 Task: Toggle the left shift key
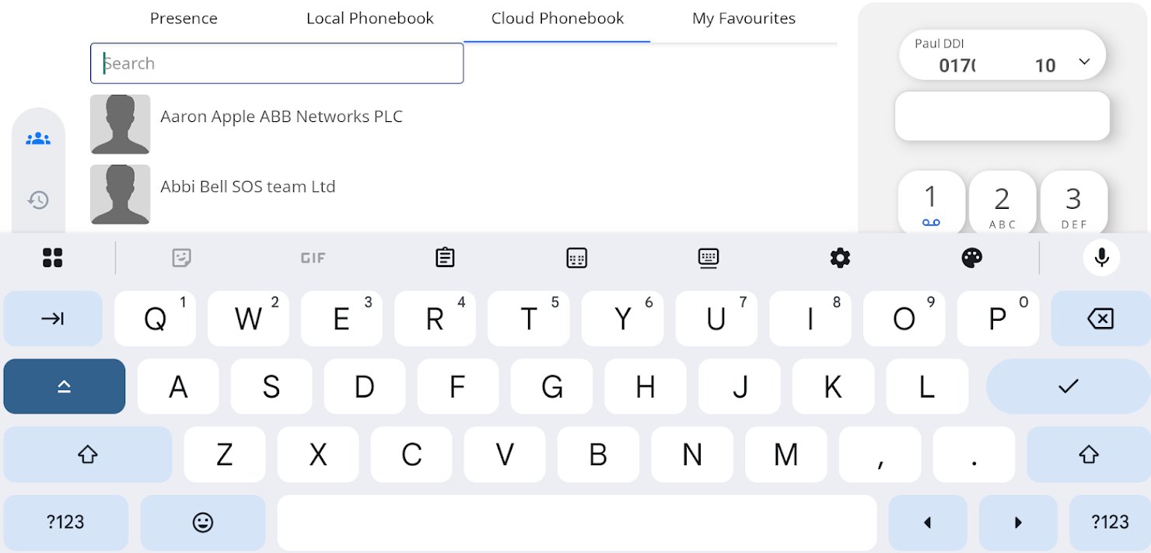tap(87, 454)
